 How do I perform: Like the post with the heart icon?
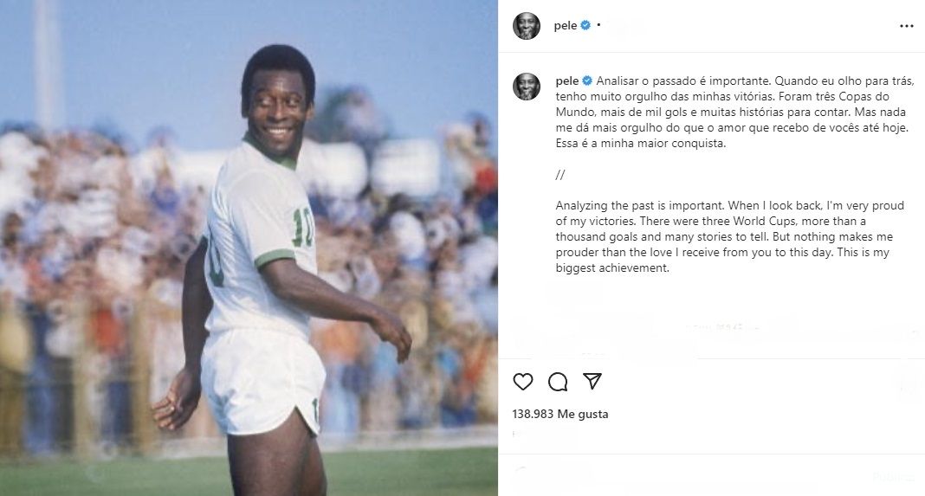pyautogui.click(x=523, y=382)
